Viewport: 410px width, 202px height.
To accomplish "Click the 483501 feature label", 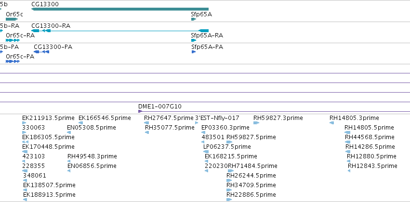I will (213, 137).
